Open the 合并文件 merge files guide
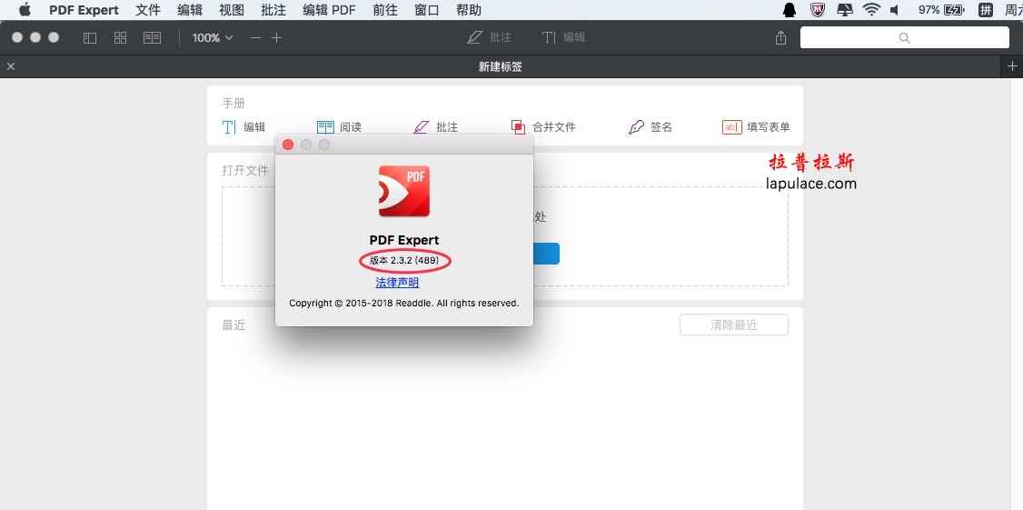Screen dimensions: 1023x510 pos(543,127)
